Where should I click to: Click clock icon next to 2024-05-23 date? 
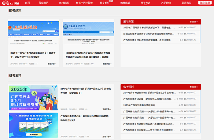pyautogui.click(x=185, y=124)
